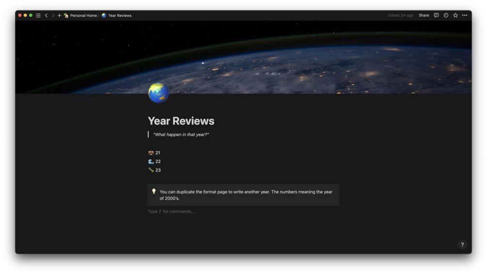
Task: Click the callout text about duplicating format page
Action: coord(246,195)
